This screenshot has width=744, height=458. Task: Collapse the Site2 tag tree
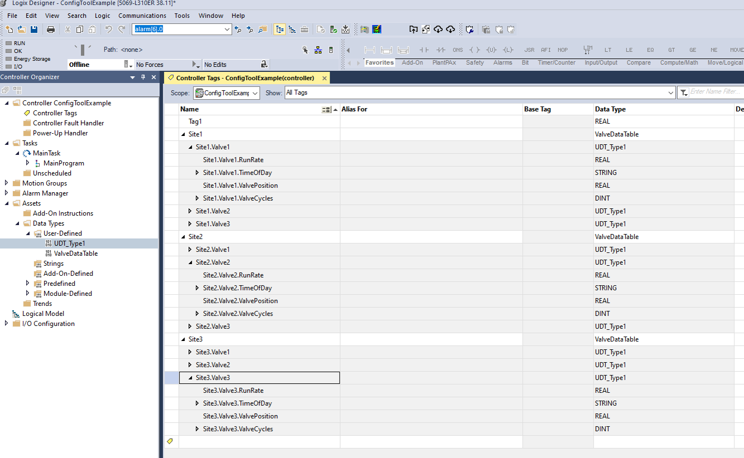coord(183,237)
